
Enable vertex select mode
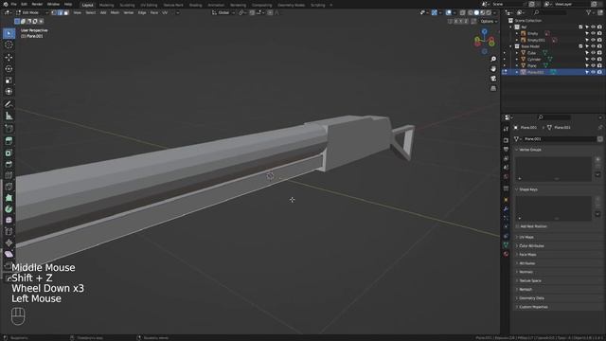pos(54,12)
